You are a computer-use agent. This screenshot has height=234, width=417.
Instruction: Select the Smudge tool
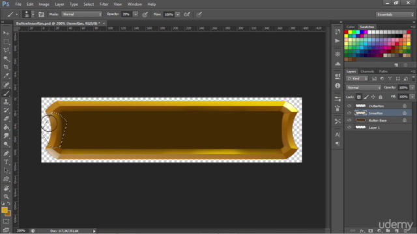(6, 136)
